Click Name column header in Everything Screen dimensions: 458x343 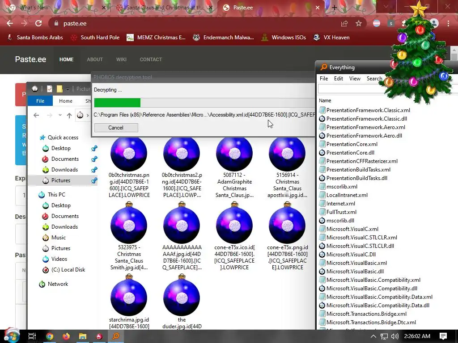click(325, 100)
